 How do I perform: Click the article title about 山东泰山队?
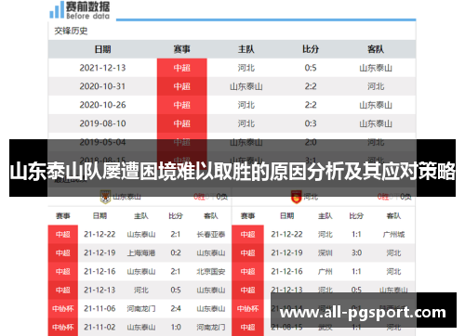coord(232,171)
